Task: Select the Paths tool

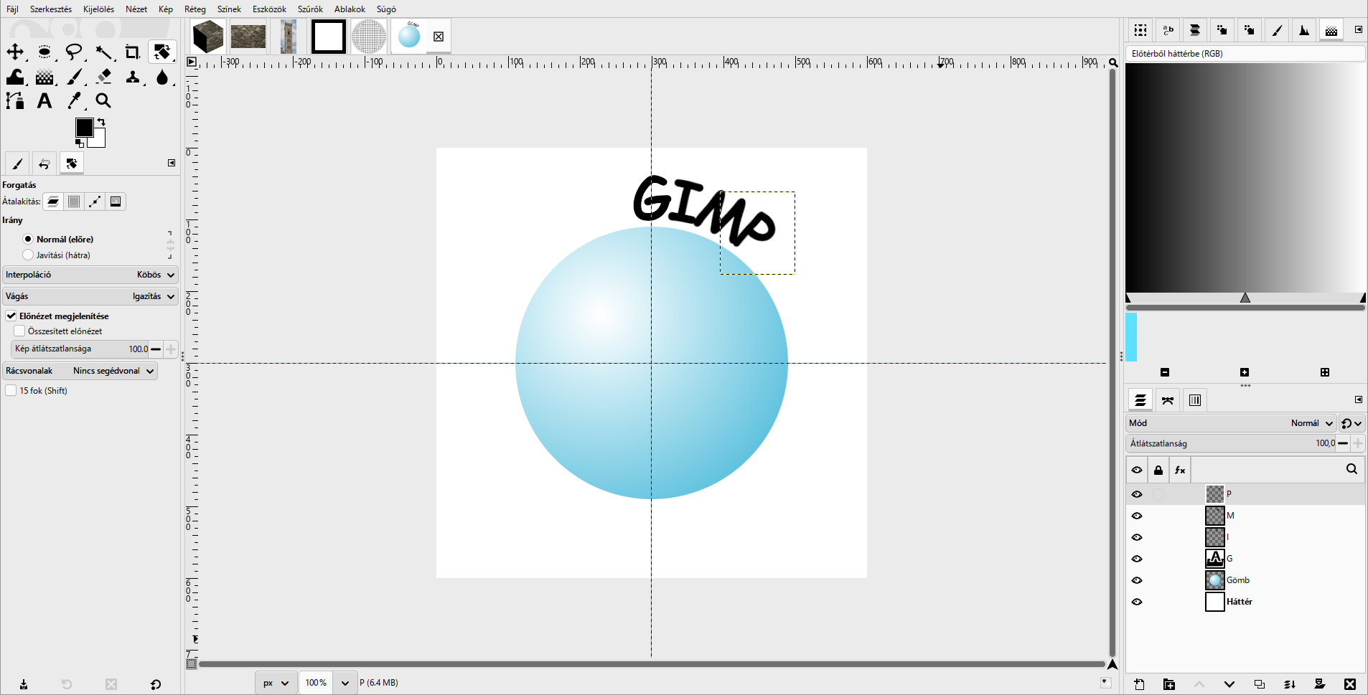Action: point(15,100)
